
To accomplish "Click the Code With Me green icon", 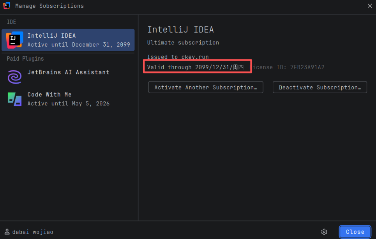I will [14, 99].
